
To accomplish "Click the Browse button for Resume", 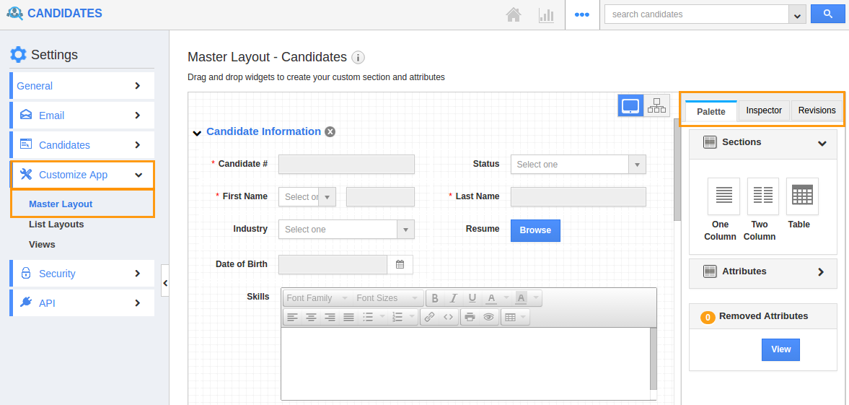I will (535, 230).
